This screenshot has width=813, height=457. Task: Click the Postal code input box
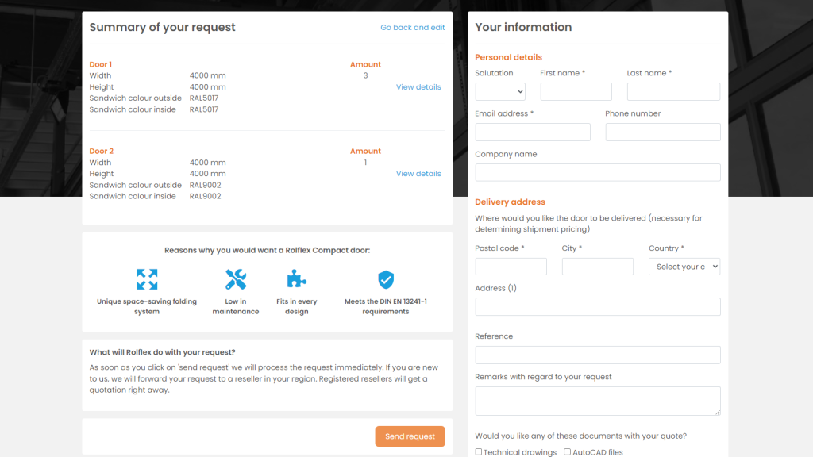[511, 267]
